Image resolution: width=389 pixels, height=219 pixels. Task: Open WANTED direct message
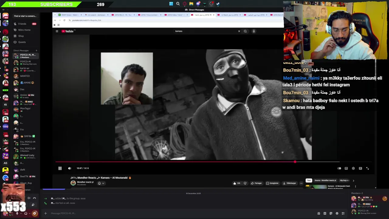coord(25,76)
